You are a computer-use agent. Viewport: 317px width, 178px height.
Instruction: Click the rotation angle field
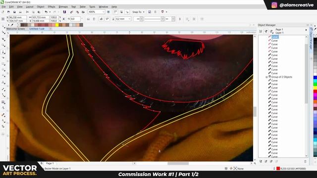pyautogui.click(x=75, y=19)
